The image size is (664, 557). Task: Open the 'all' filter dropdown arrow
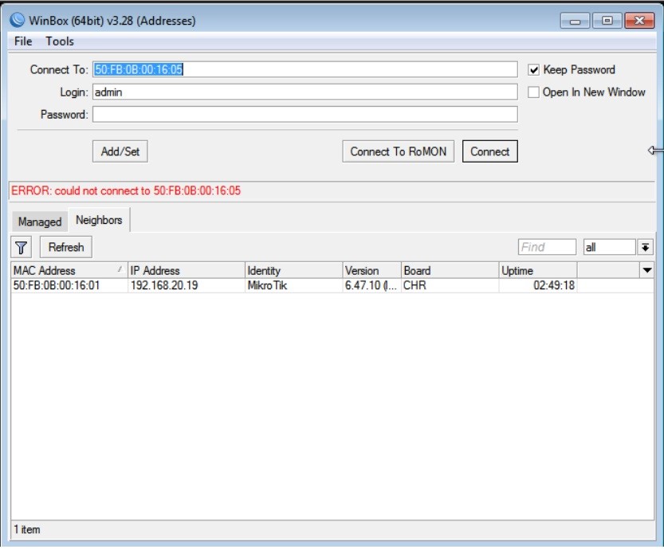click(646, 247)
